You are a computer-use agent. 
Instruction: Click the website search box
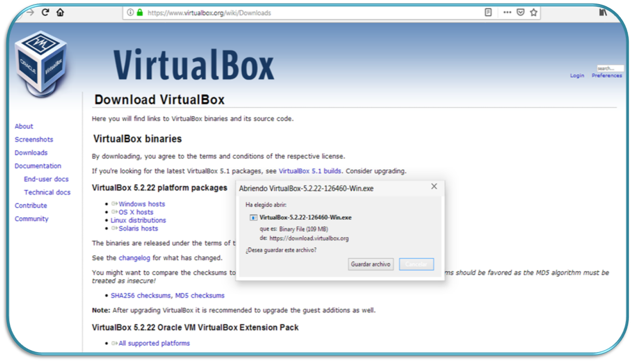click(610, 68)
